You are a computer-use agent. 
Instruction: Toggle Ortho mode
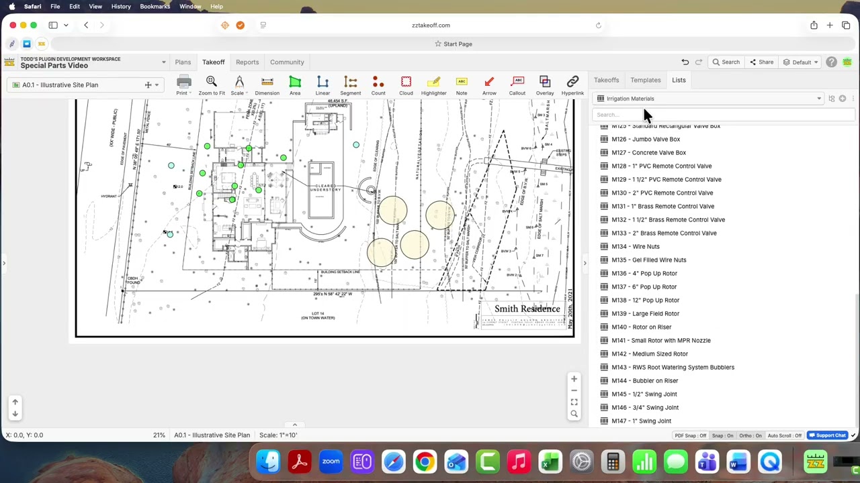click(x=750, y=435)
